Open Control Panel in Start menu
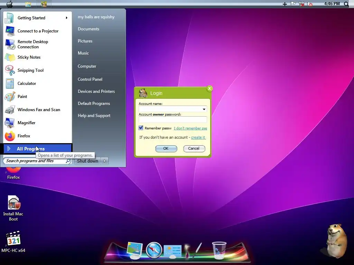 click(90, 79)
